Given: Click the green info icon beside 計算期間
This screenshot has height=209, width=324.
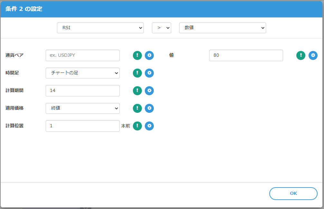Looking at the screenshot, I should [137, 91].
